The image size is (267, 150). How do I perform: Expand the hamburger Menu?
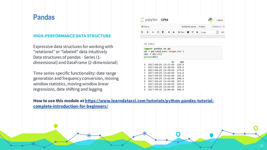click(x=145, y=27)
